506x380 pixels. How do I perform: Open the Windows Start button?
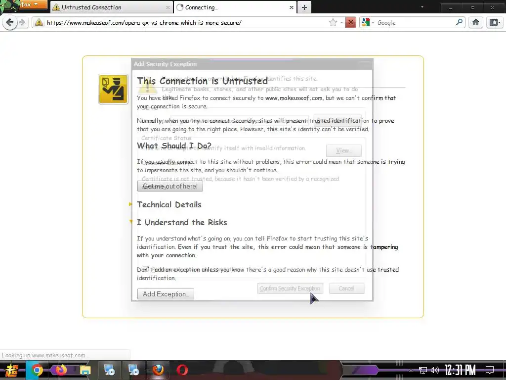pyautogui.click(x=12, y=370)
